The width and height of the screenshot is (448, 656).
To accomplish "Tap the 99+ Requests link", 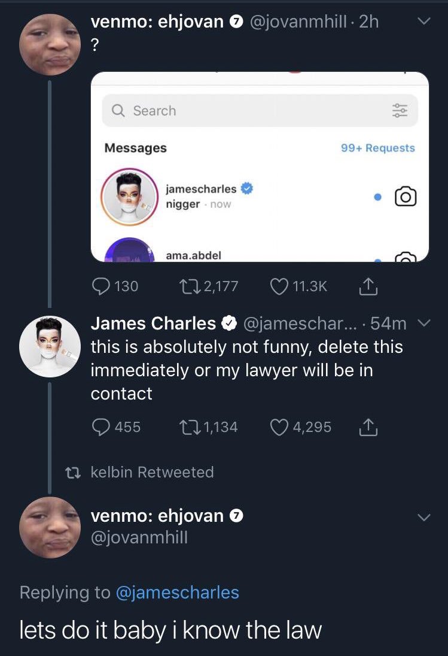I will click(x=377, y=148).
